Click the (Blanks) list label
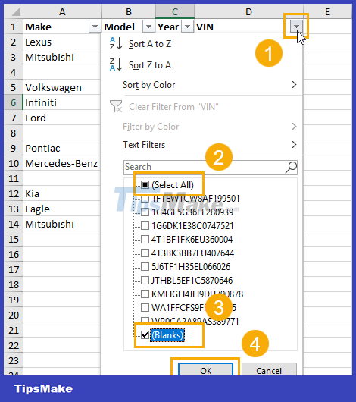The height and width of the screenshot is (402, 356). [167, 335]
